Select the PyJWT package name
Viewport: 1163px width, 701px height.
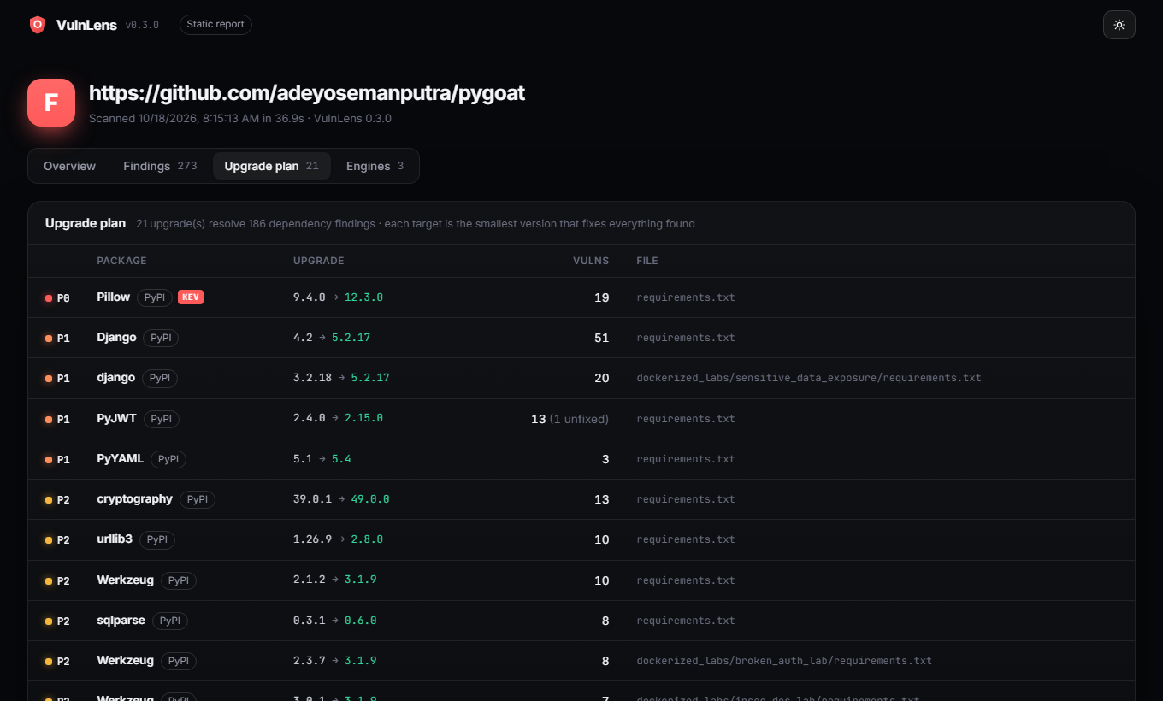[117, 418]
